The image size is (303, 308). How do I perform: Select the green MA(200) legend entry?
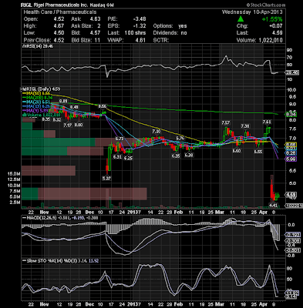tap(38, 98)
